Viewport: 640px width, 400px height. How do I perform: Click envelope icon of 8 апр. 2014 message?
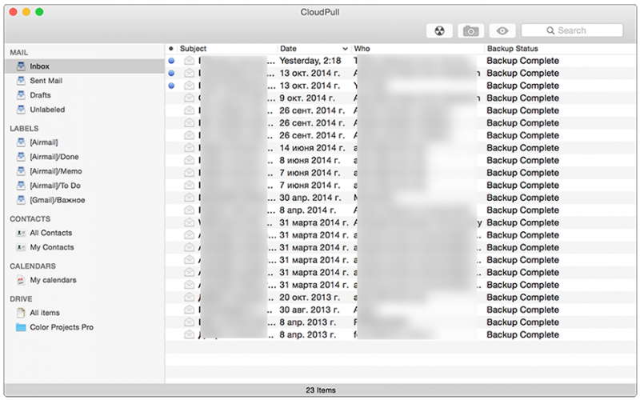pyautogui.click(x=189, y=210)
